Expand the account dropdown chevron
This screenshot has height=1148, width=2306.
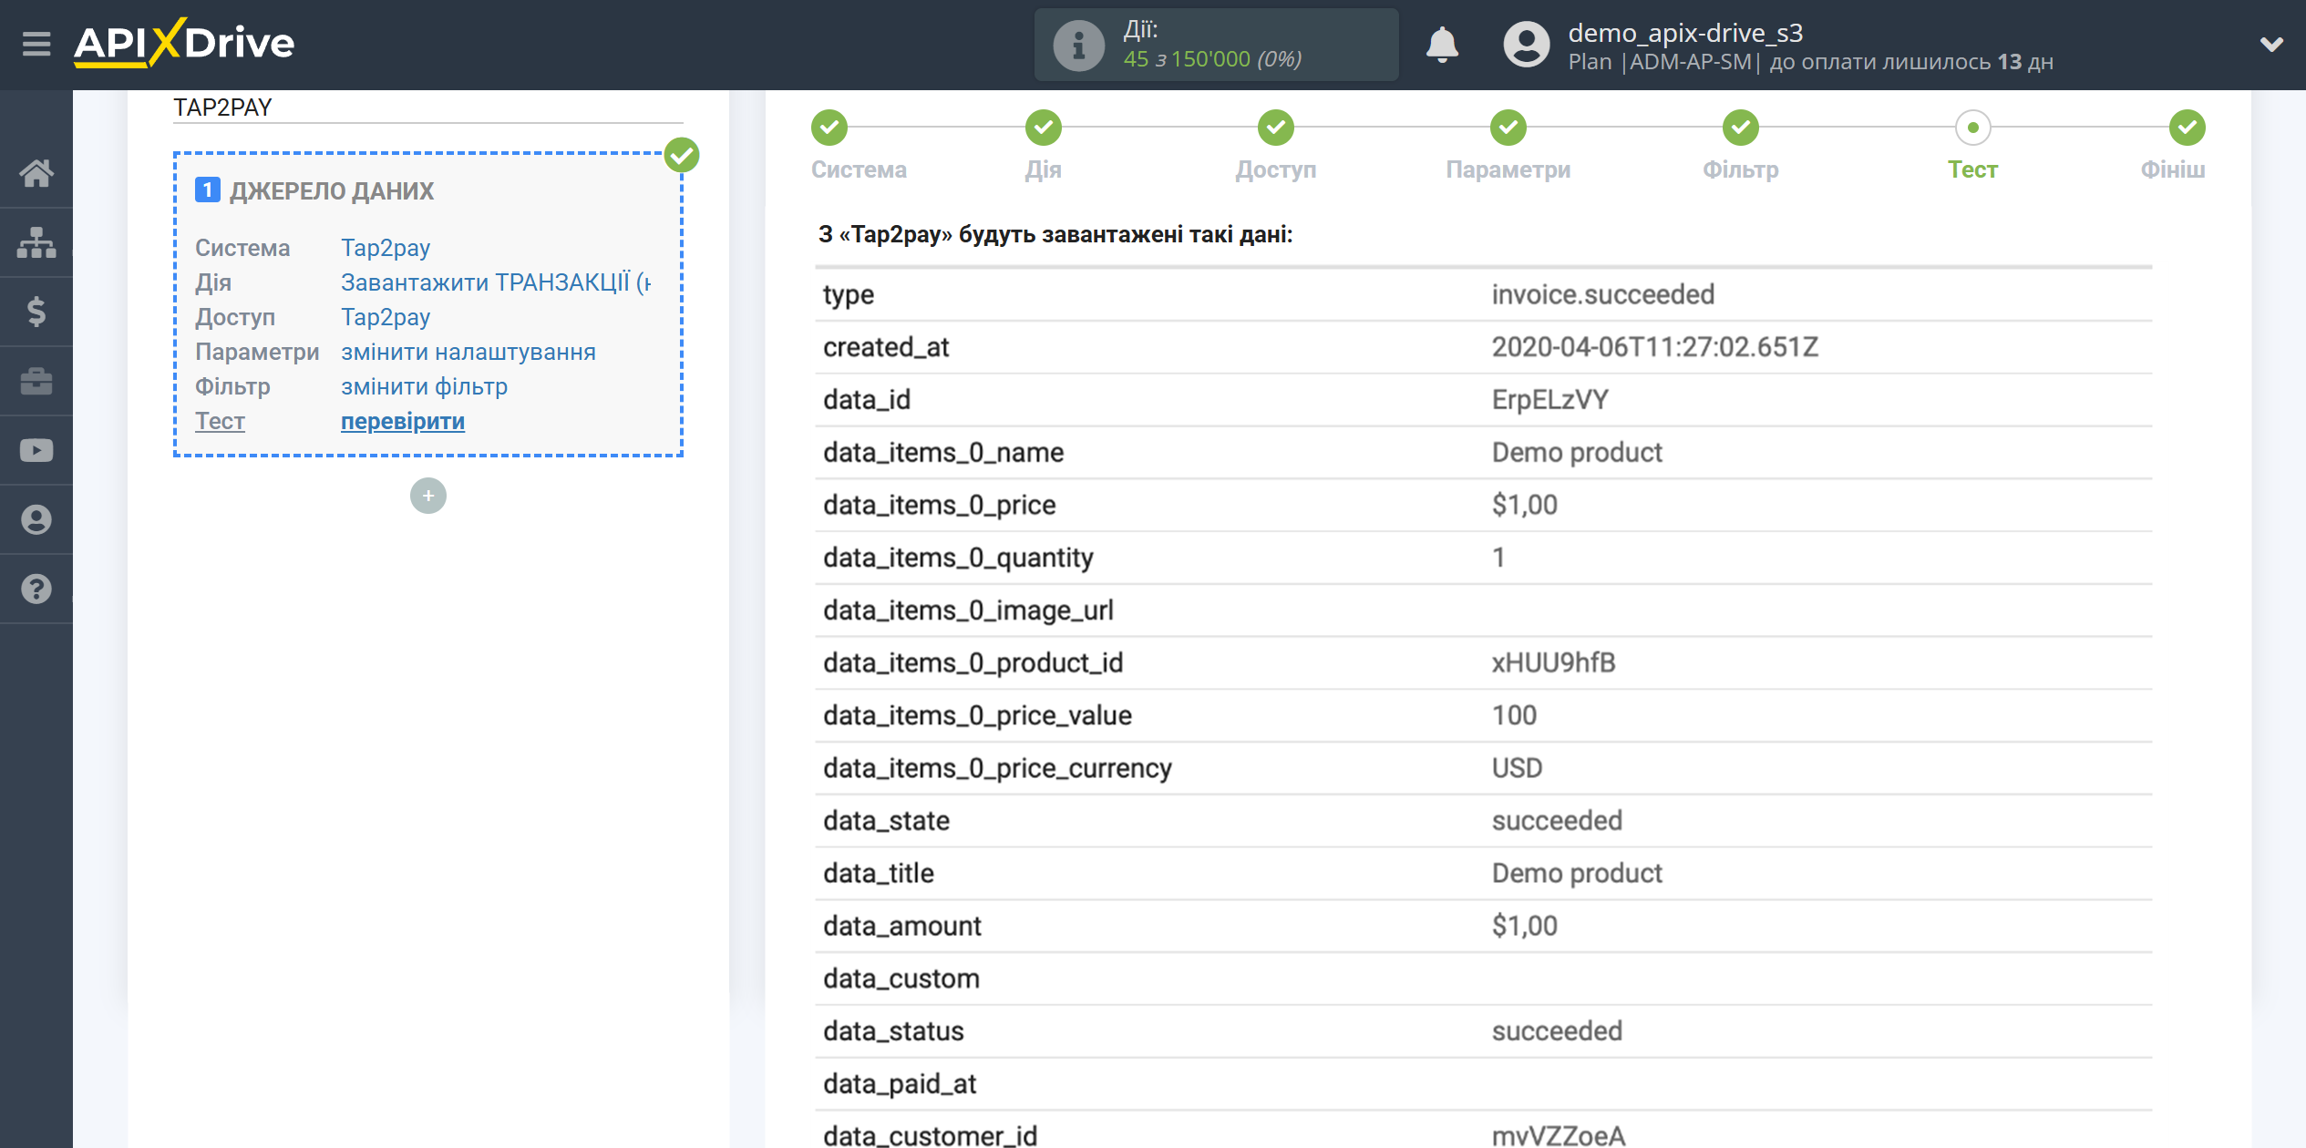click(2271, 44)
